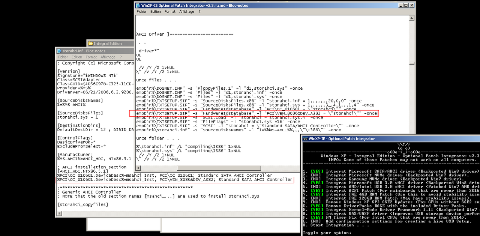Click the highlighted PCI\VEN_8086&DEV_A382 line in storahci.inf
480x236 pixels.
175,180
